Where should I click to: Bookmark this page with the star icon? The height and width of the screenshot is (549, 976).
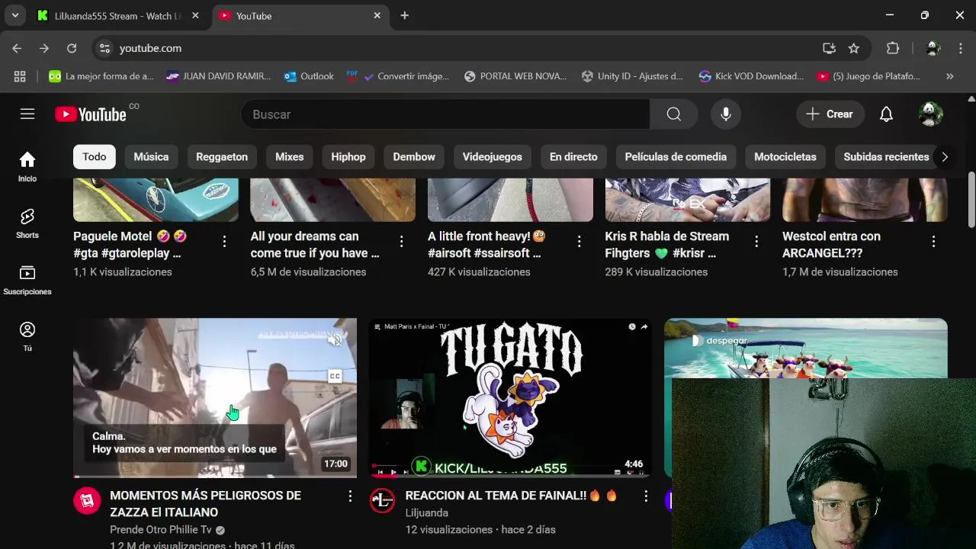[x=854, y=48]
